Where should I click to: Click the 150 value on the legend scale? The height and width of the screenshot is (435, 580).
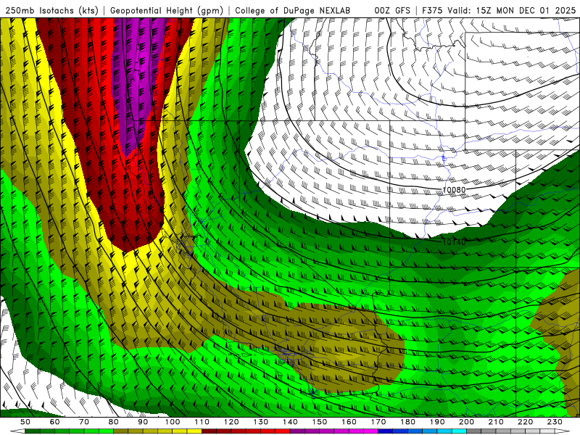(320, 422)
